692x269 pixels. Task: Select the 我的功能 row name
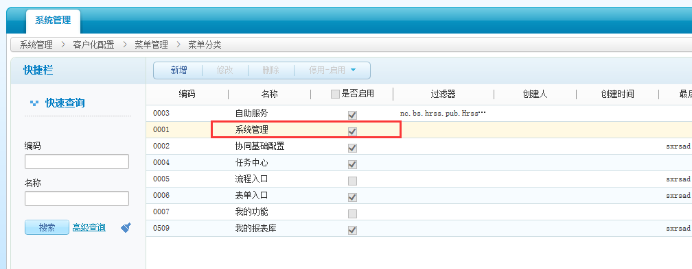coord(251,212)
